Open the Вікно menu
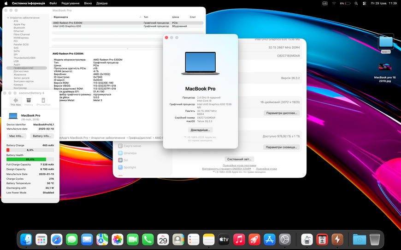 pos(88,3)
